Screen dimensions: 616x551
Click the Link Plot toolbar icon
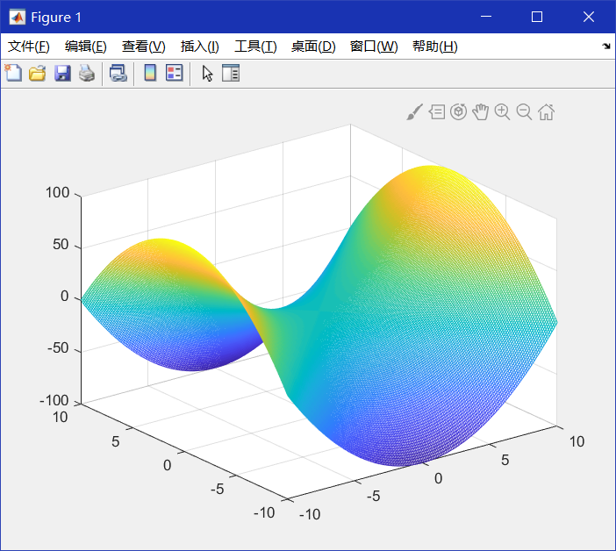tap(118, 73)
